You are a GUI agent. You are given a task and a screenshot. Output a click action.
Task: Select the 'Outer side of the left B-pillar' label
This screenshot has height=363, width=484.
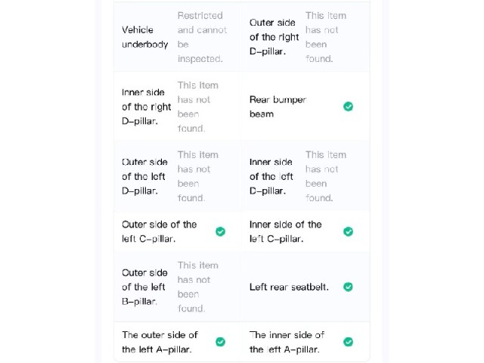click(x=144, y=287)
